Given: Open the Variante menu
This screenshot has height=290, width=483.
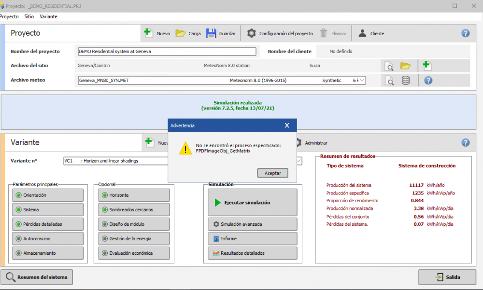Looking at the screenshot, I should tap(48, 16).
